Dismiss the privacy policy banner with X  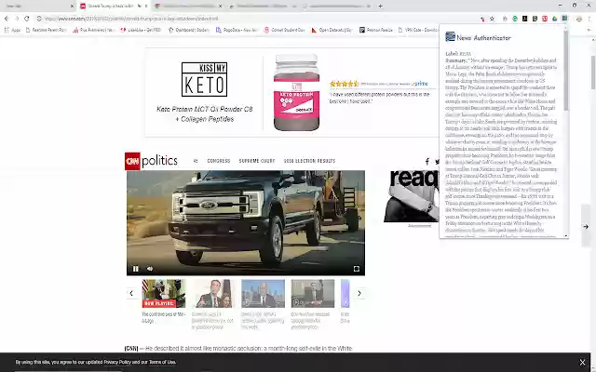tap(582, 363)
